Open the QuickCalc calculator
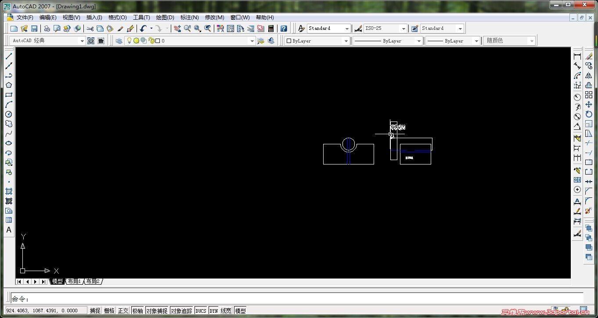Screen dimensions: 598x318 click(271, 29)
